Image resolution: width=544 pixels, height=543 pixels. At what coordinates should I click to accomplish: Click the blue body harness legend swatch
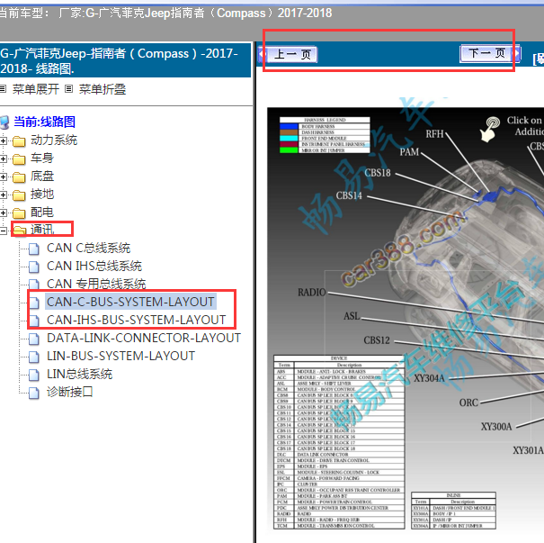click(289, 126)
